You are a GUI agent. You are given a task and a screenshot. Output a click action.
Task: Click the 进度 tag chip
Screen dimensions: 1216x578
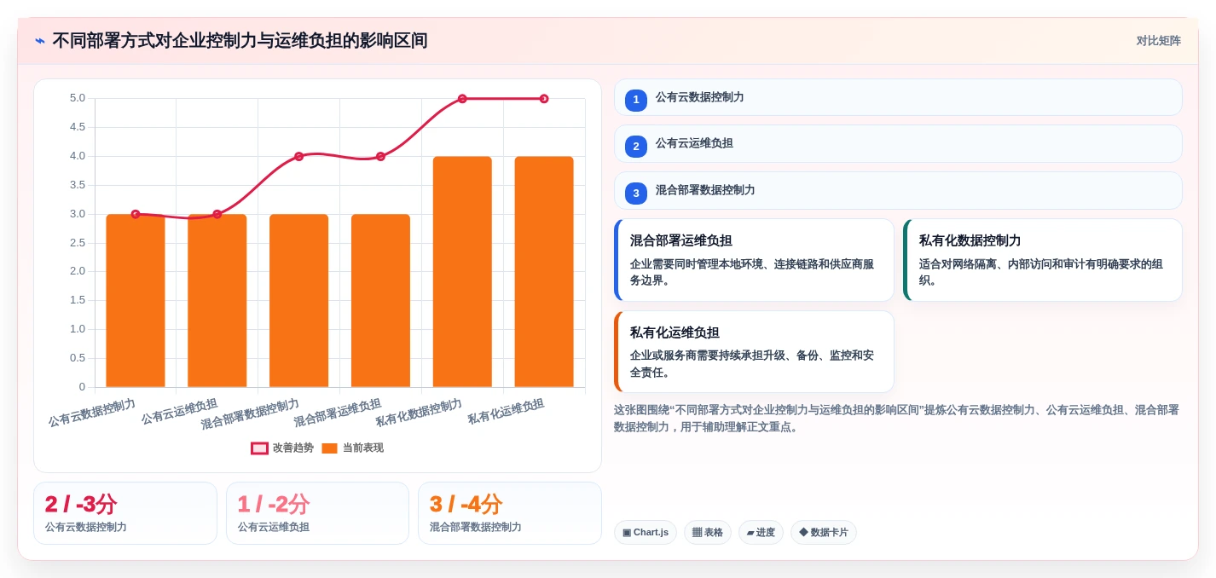[761, 533]
